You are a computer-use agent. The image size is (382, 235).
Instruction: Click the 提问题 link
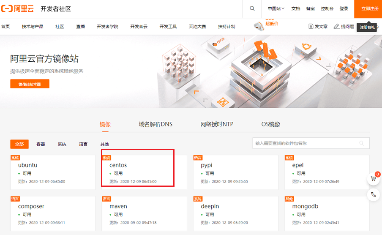pyautogui.click(x=347, y=26)
